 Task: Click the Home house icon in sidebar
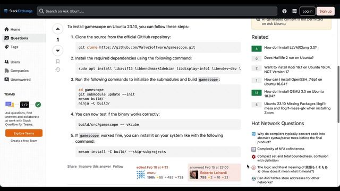tap(7, 29)
